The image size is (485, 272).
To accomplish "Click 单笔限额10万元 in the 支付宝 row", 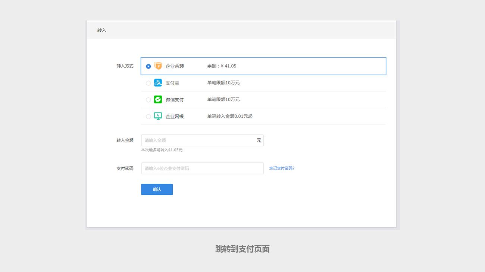I will (223, 83).
